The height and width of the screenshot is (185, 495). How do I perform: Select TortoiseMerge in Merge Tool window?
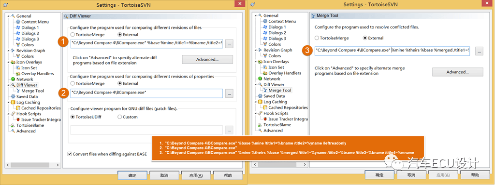coord(317,38)
